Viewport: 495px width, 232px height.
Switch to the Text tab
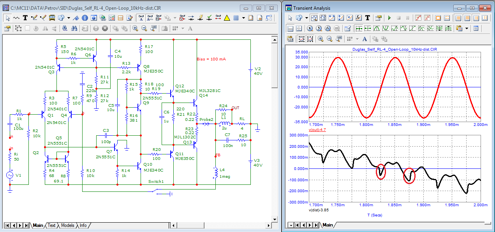coord(51,225)
